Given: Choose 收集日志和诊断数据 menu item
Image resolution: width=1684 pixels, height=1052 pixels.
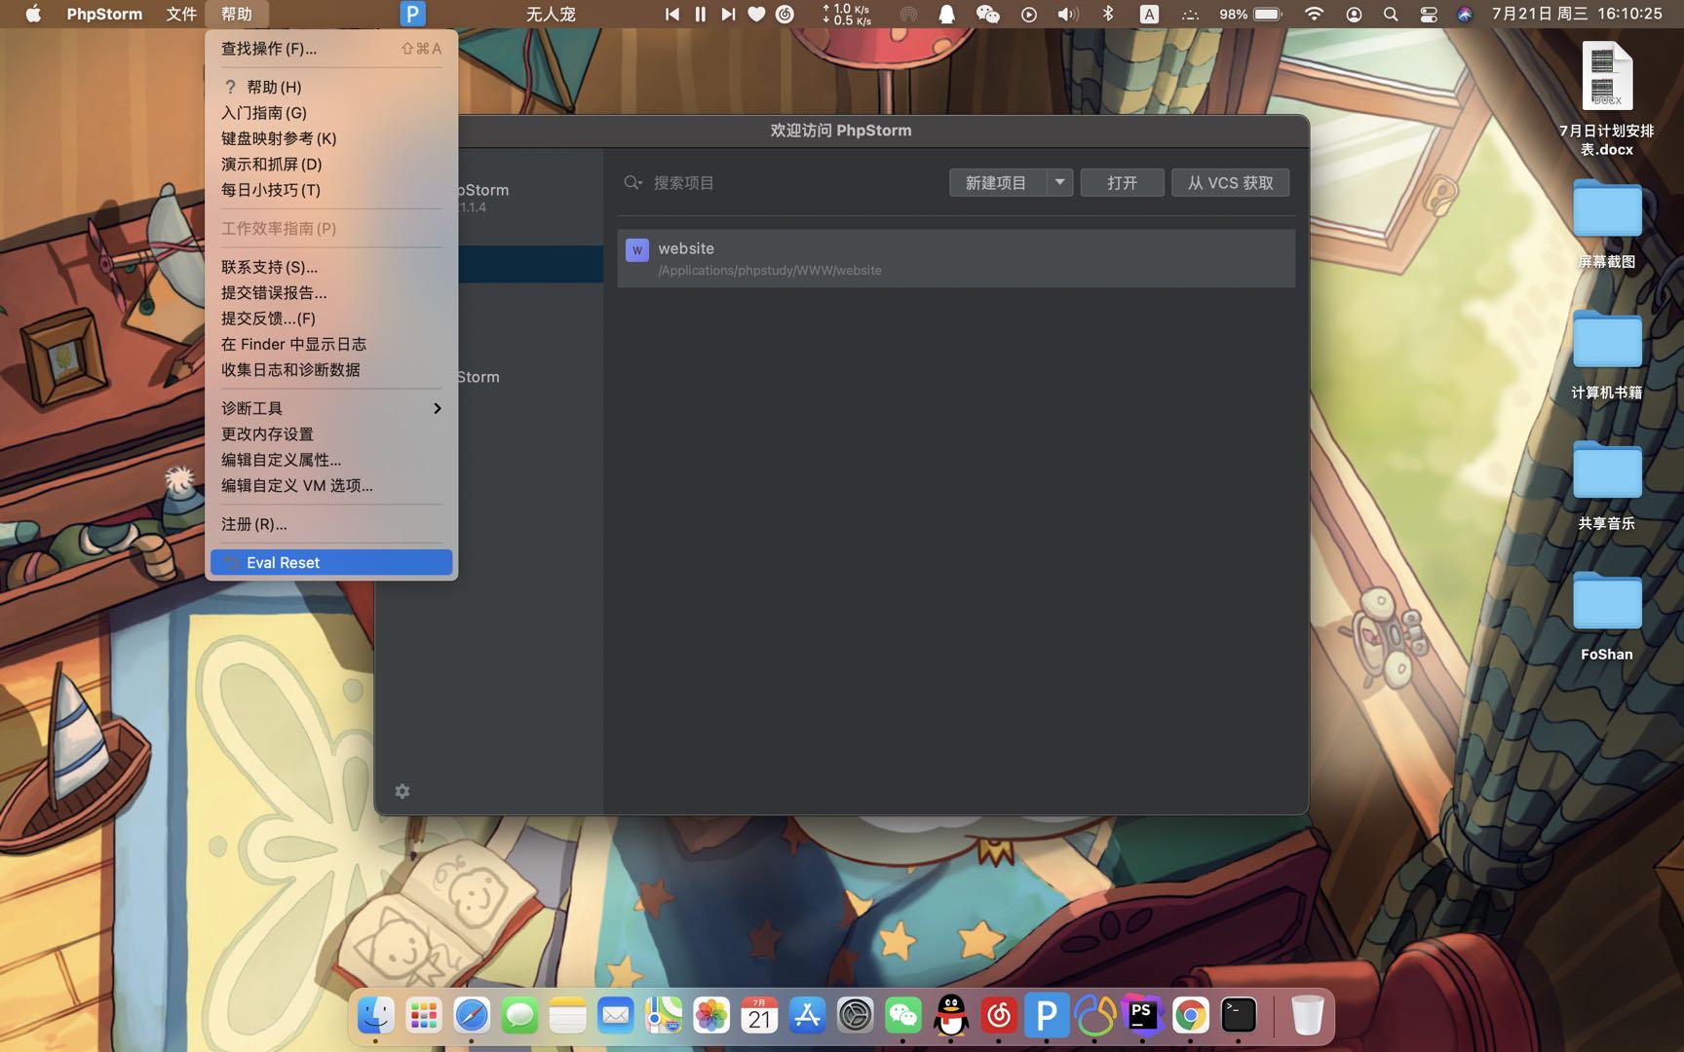Looking at the screenshot, I should click(331, 369).
